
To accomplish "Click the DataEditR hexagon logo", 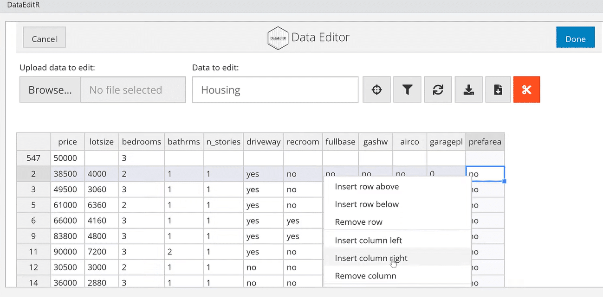I will pyautogui.click(x=279, y=38).
